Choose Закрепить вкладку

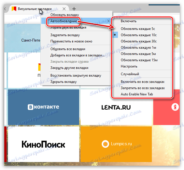76,35
